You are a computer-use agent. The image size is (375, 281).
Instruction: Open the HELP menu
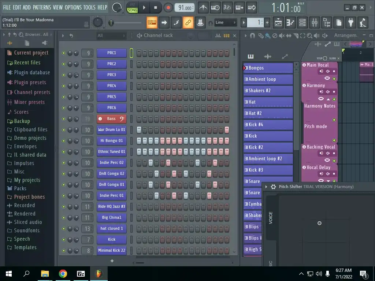coord(103,7)
